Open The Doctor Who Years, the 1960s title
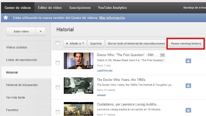Image resolution: width=206 pixels, height=116 pixels. (121, 80)
